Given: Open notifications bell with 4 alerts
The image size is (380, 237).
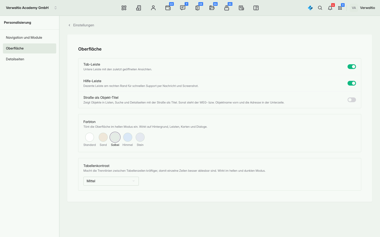Looking at the screenshot, I should coord(330,8).
